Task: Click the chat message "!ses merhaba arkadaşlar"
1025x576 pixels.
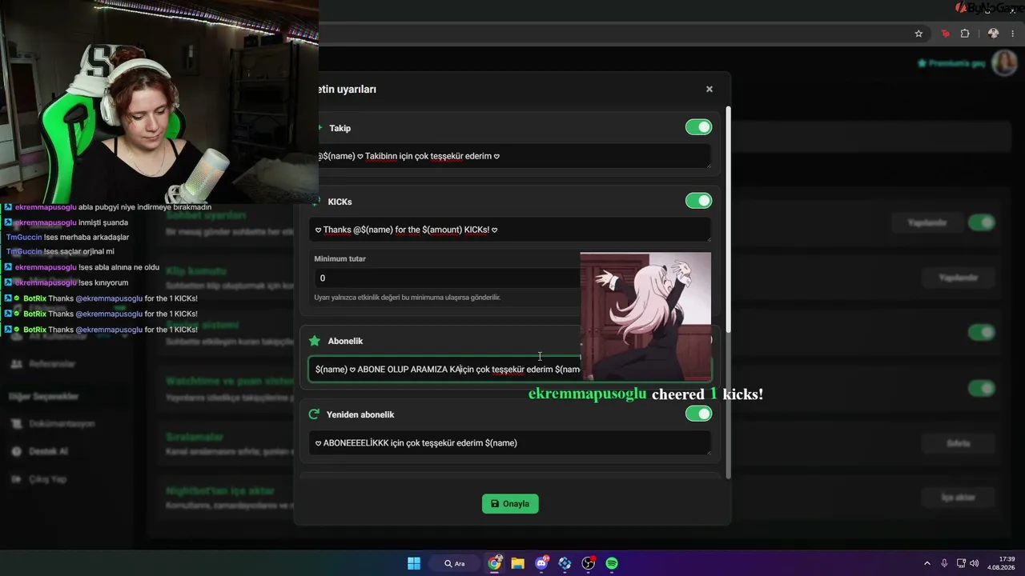Action: (x=86, y=238)
